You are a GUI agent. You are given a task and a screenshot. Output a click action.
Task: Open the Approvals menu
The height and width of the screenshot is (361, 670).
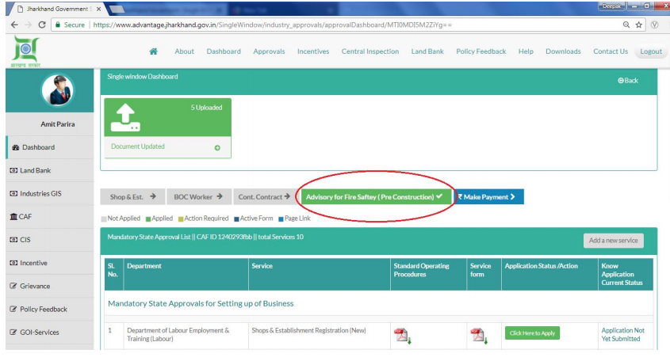269,51
